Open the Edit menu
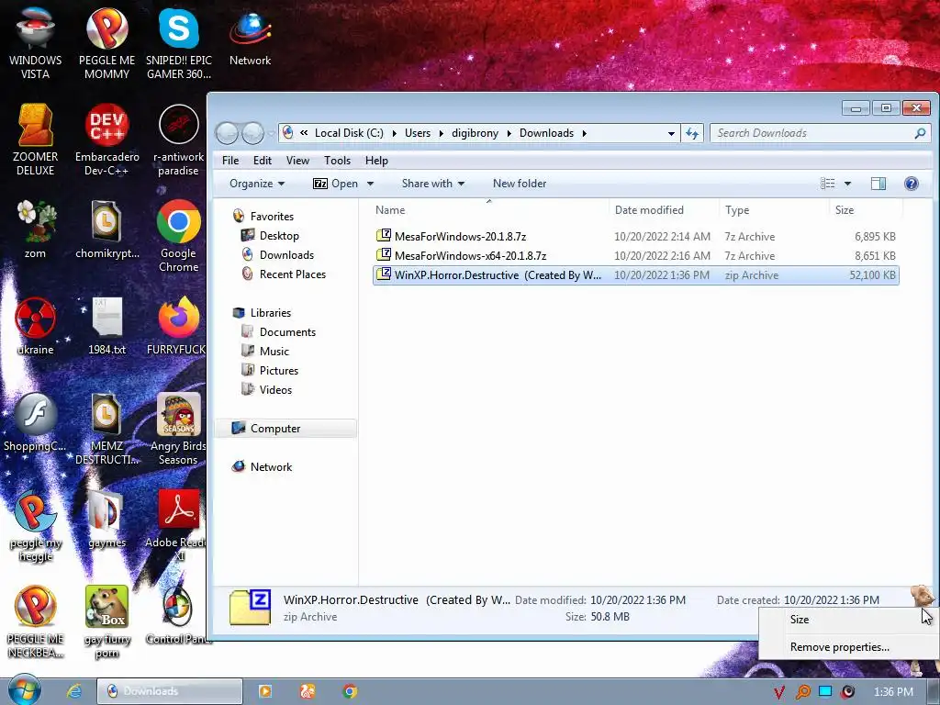 262,160
